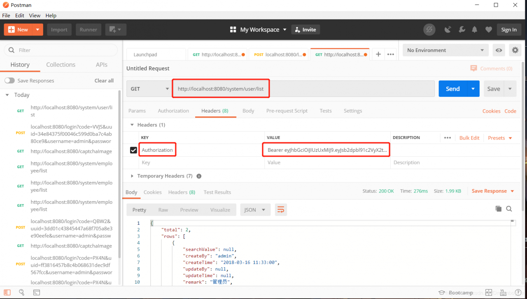
Task: Click the Invite button
Action: (x=306, y=30)
